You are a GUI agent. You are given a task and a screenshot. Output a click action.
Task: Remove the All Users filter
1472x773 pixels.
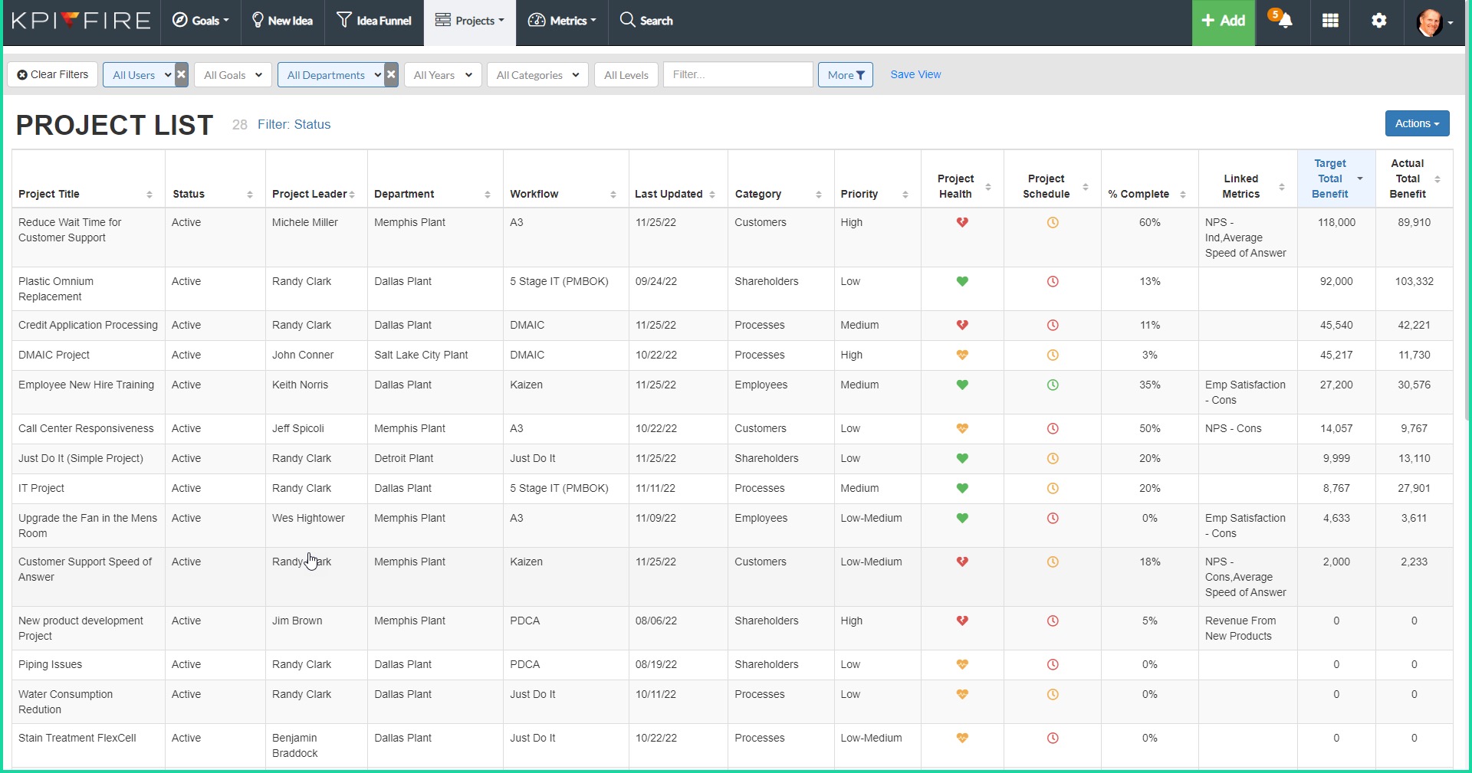pyautogui.click(x=182, y=74)
